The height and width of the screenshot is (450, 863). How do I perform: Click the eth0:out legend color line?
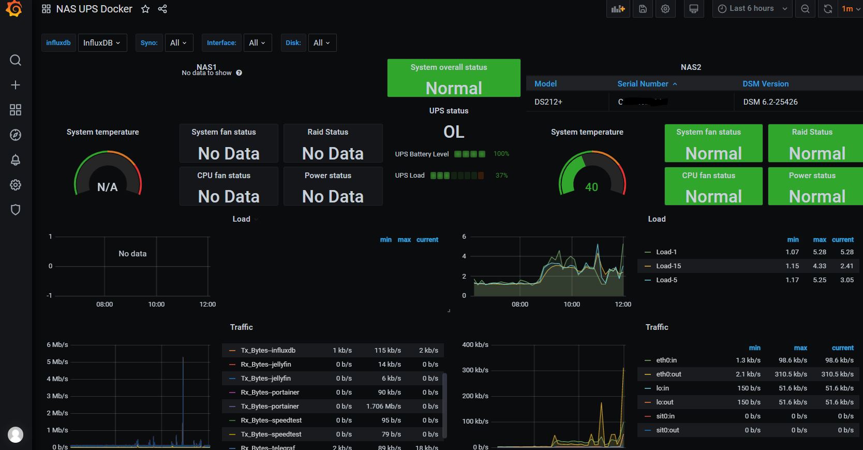point(648,374)
